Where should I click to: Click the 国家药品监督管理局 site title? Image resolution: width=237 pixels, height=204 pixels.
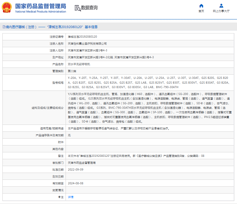coord(40,6)
